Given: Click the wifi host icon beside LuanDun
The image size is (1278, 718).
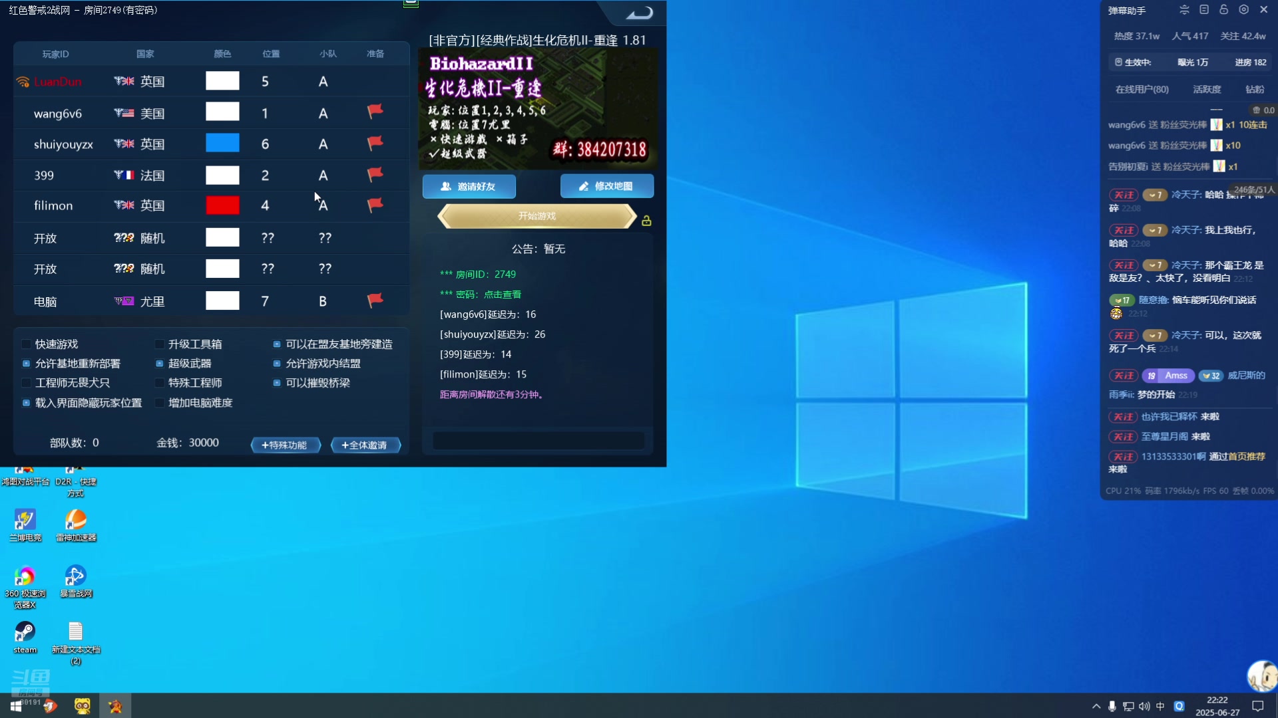Looking at the screenshot, I should 23,82.
